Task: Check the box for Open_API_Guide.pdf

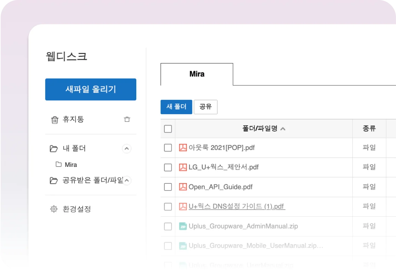Action: pos(168,187)
